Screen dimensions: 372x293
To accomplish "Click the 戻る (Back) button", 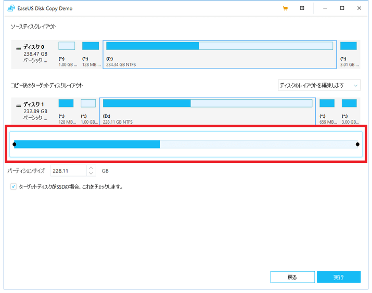I will click(x=292, y=277).
